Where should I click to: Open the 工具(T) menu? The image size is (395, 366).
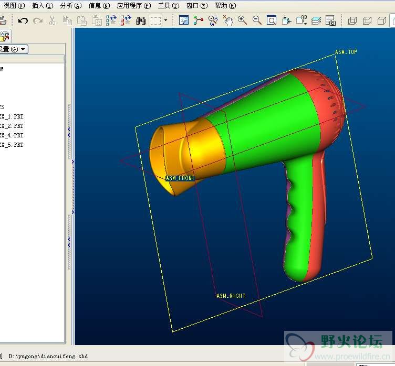(169, 6)
